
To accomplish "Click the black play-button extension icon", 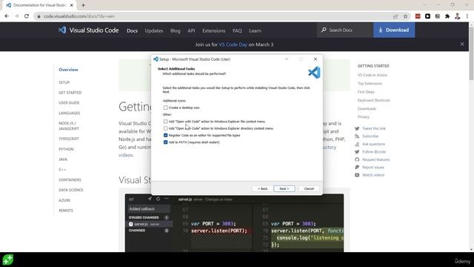I will pos(427,16).
